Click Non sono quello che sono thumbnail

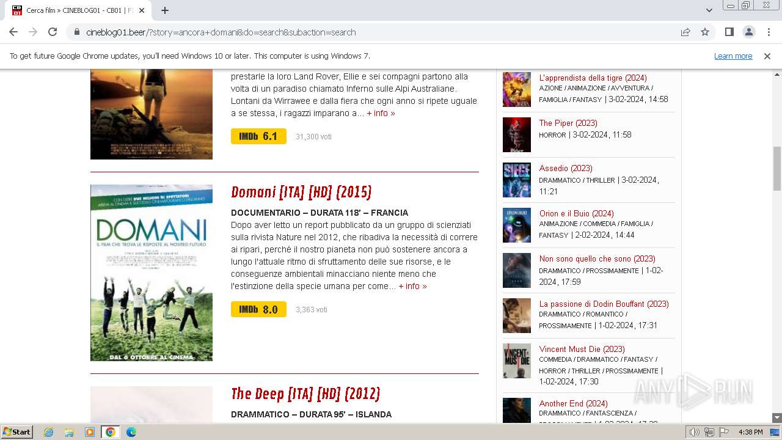[517, 270]
